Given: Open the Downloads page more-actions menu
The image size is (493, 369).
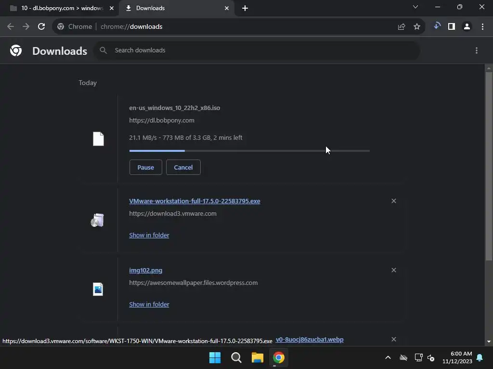Looking at the screenshot, I should click(477, 50).
